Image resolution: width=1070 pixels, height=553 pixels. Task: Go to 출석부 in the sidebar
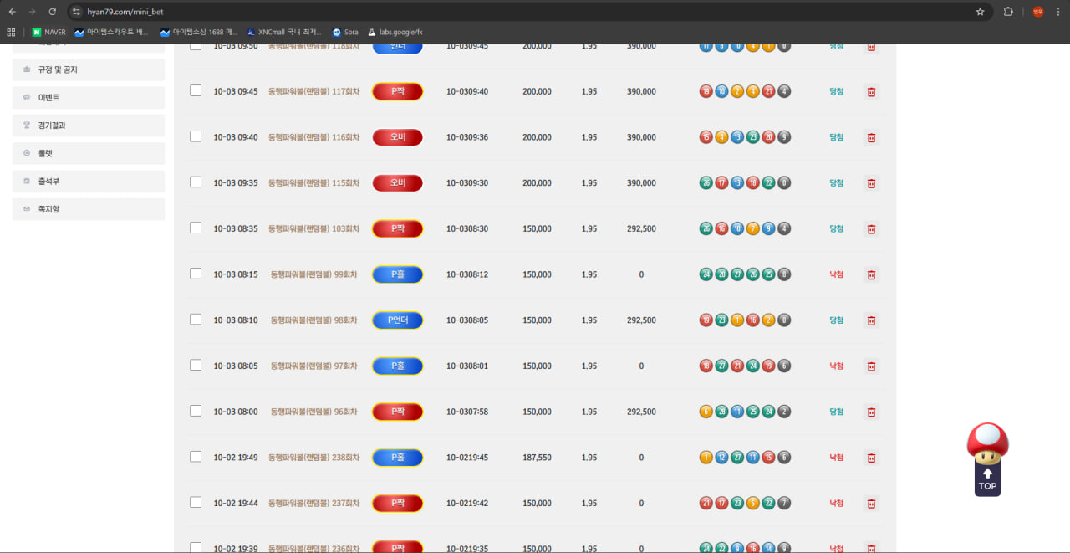[x=88, y=181]
